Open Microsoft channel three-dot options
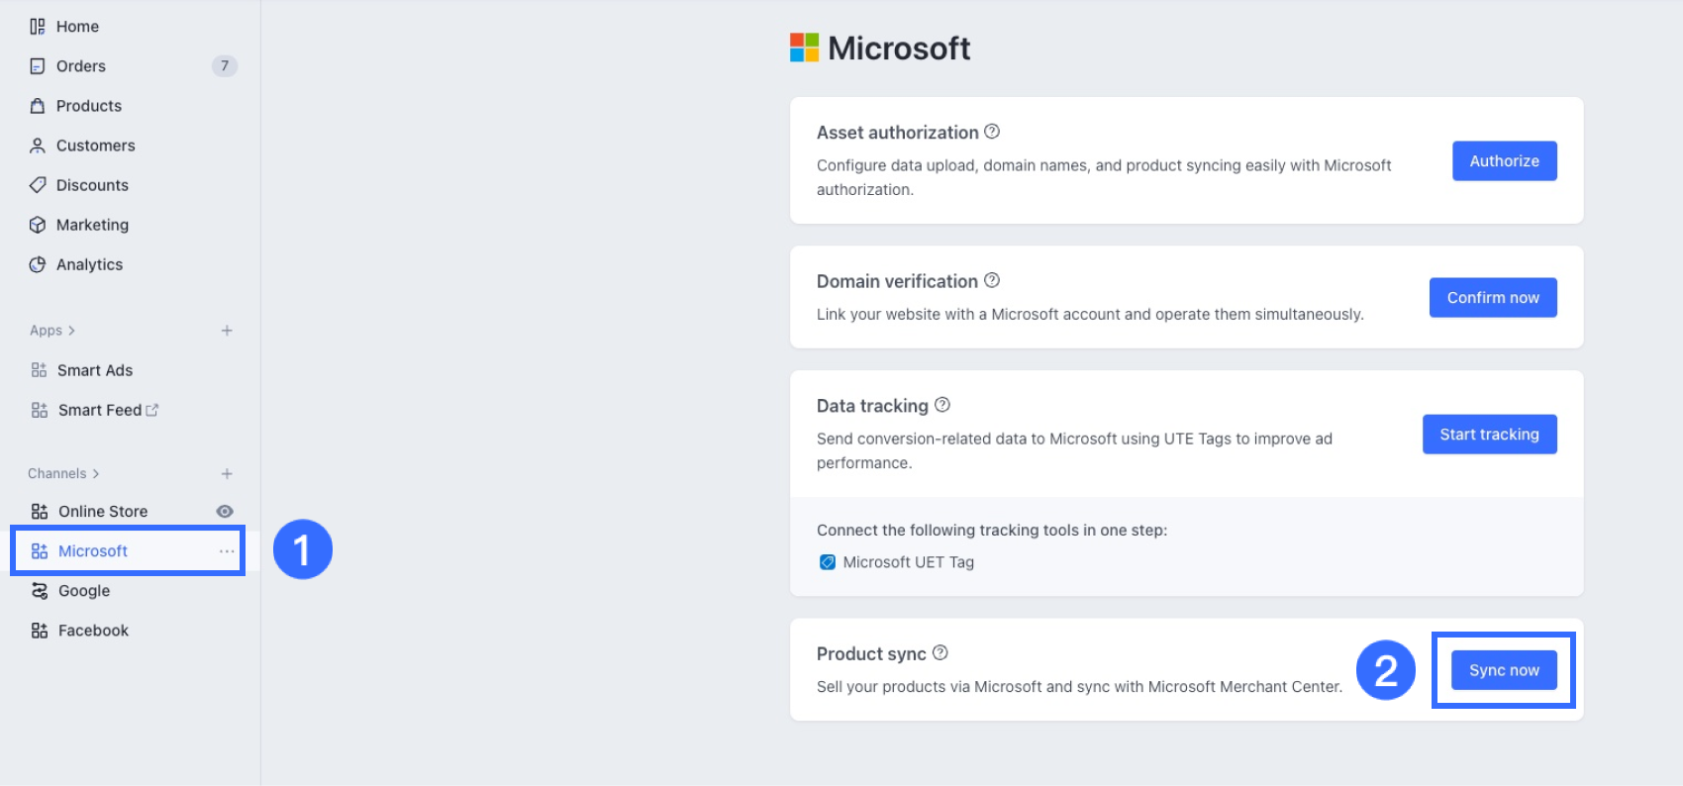1683x786 pixels. point(227,551)
